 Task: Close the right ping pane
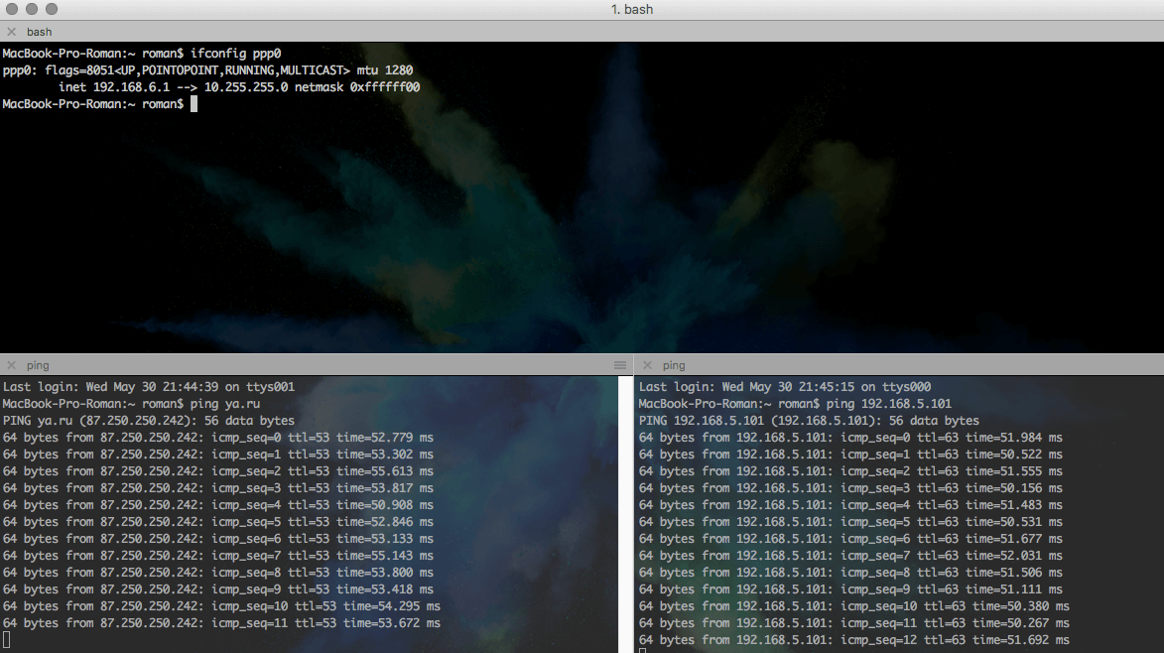tap(647, 365)
